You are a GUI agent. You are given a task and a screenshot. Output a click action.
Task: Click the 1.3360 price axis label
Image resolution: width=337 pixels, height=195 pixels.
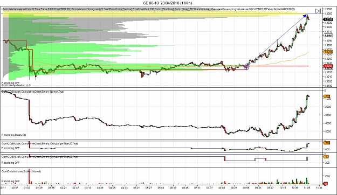click(x=328, y=9)
